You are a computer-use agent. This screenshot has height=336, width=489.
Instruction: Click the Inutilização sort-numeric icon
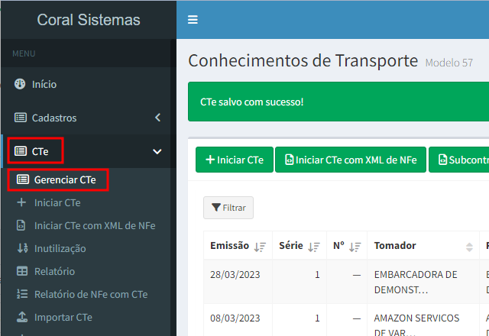pyautogui.click(x=21, y=248)
